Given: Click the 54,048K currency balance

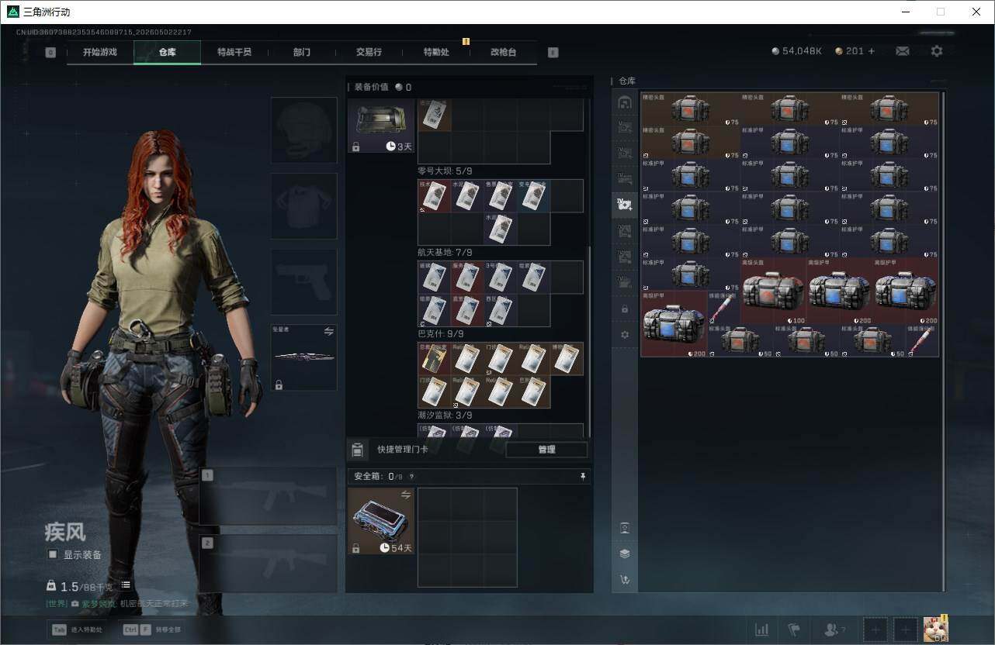Looking at the screenshot, I should [796, 51].
